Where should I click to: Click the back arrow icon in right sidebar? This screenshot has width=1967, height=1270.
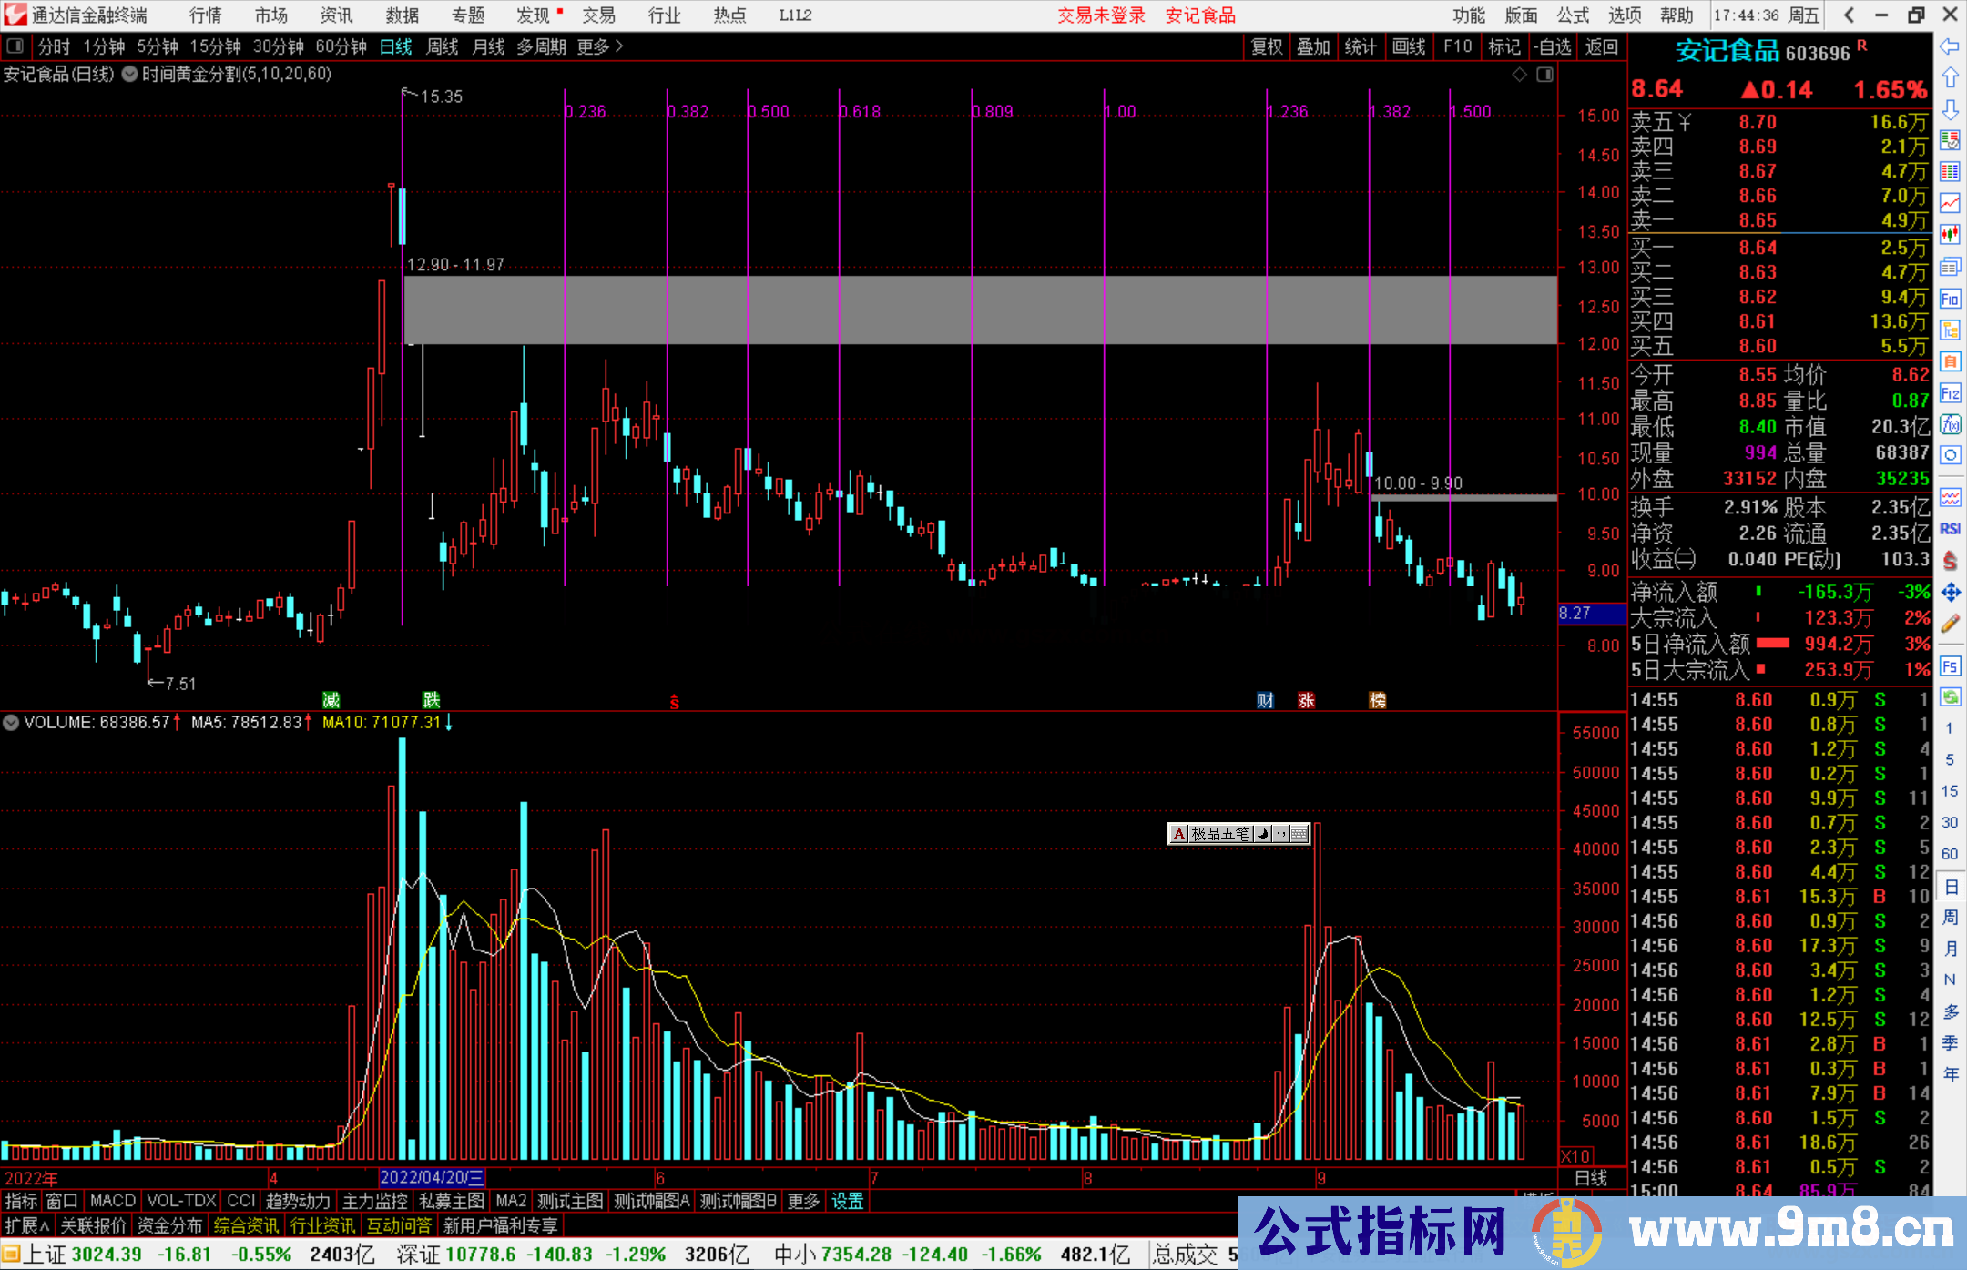(x=1950, y=46)
